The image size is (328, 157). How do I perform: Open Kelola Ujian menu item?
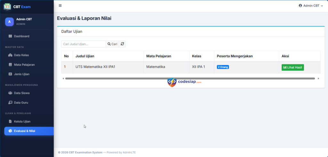pos(22,122)
